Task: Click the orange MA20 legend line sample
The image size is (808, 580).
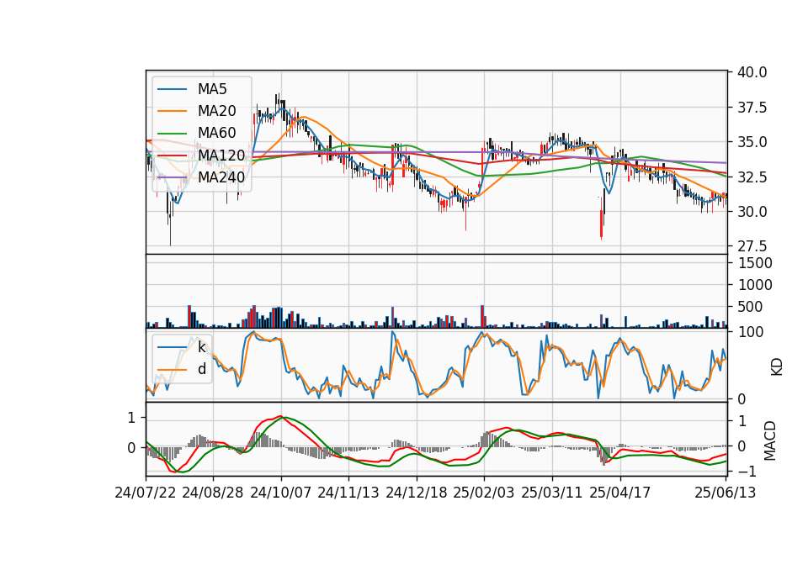Action: 172,111
